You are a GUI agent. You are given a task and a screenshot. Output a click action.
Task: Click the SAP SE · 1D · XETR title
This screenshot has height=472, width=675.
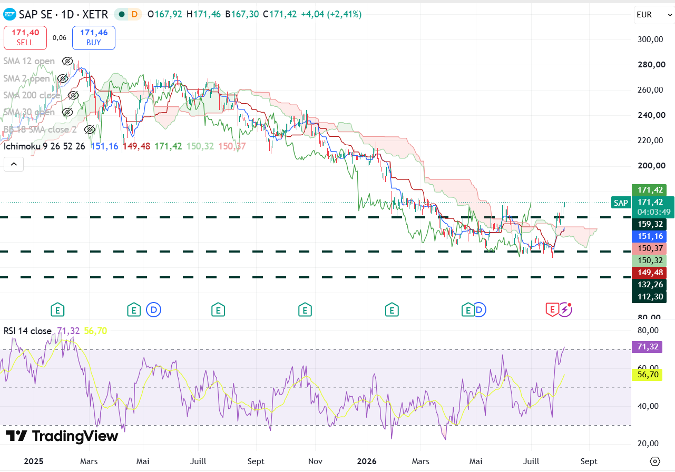tap(65, 14)
